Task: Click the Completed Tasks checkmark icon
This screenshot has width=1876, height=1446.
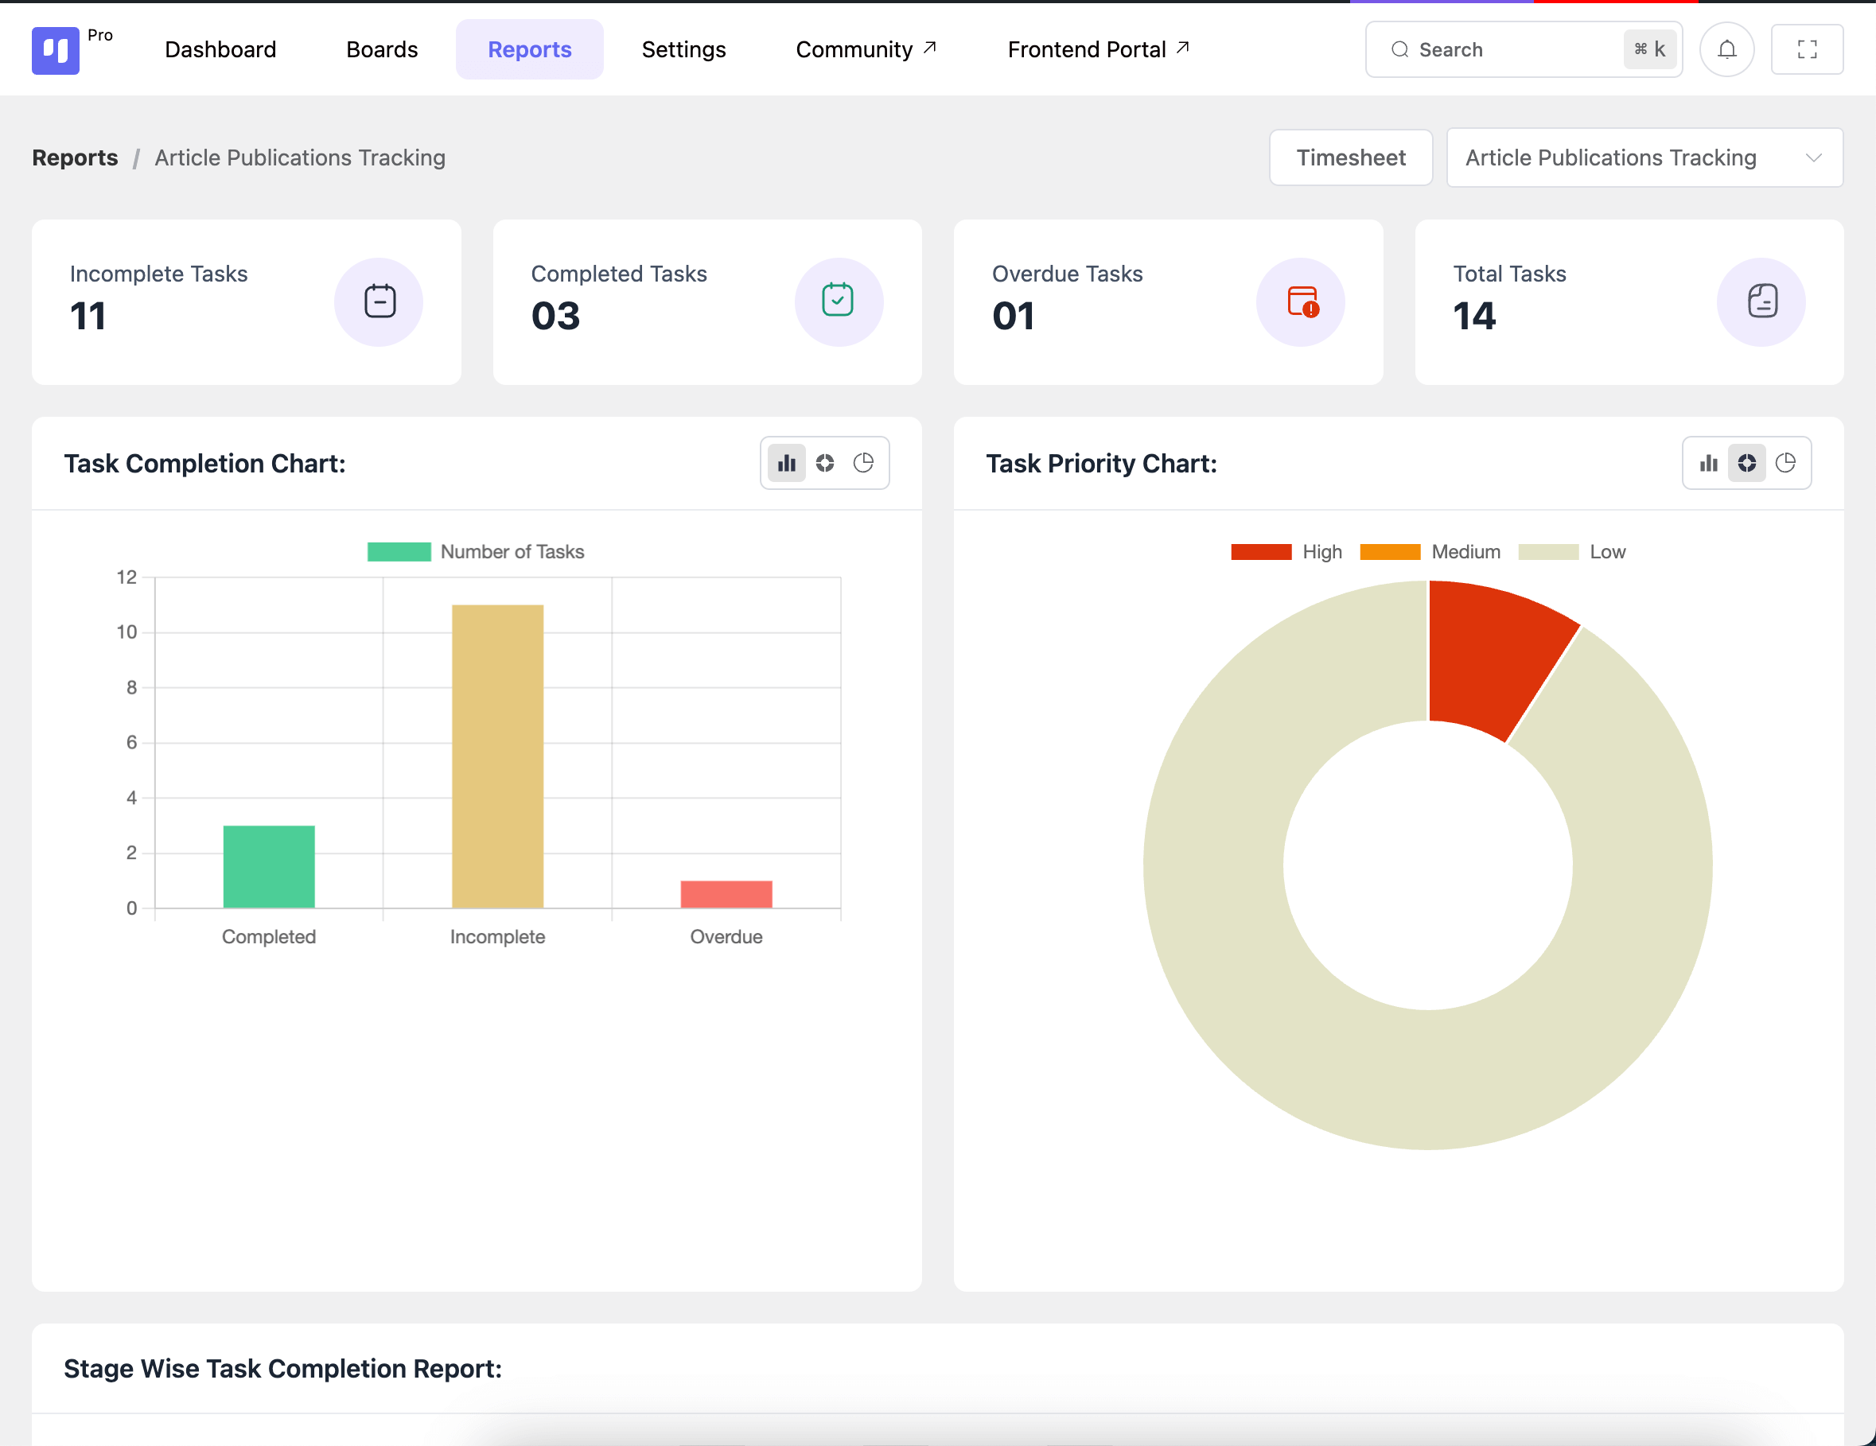Action: pyautogui.click(x=838, y=301)
